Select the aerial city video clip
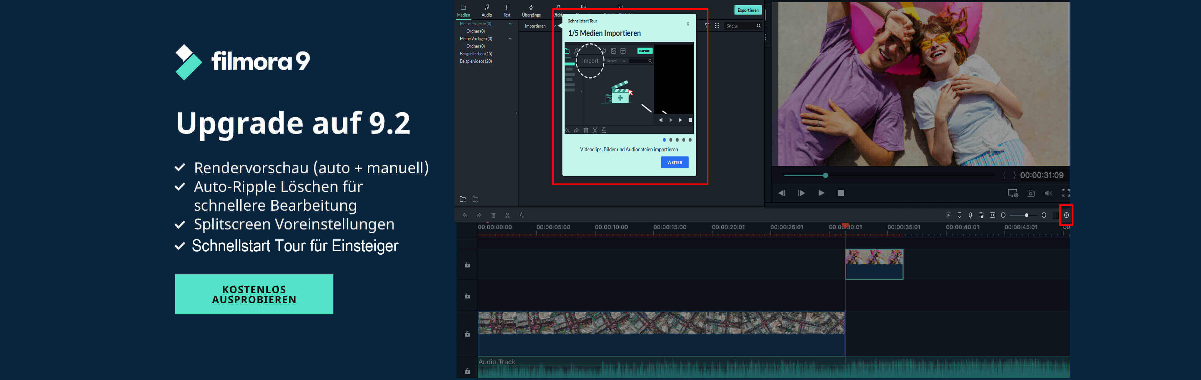Viewport: 1201px width, 380px height. tap(661, 333)
